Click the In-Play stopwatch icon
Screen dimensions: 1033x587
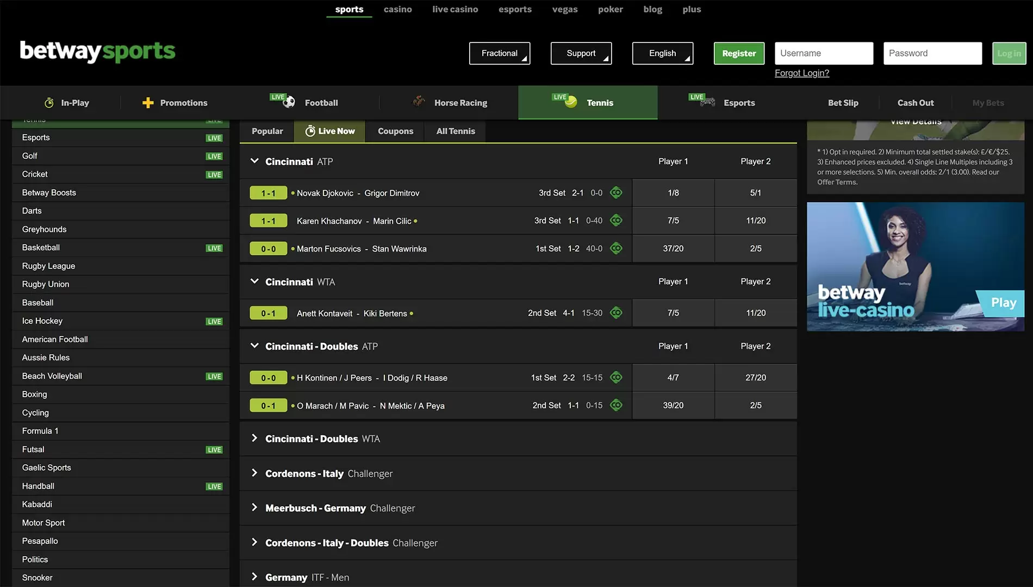(x=49, y=103)
